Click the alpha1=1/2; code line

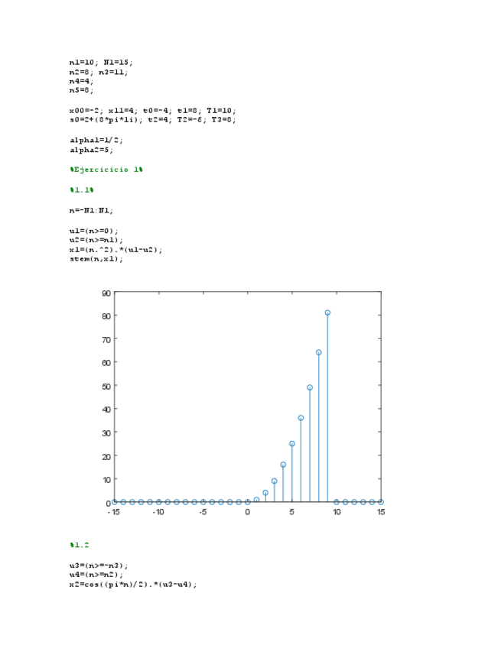click(96, 141)
